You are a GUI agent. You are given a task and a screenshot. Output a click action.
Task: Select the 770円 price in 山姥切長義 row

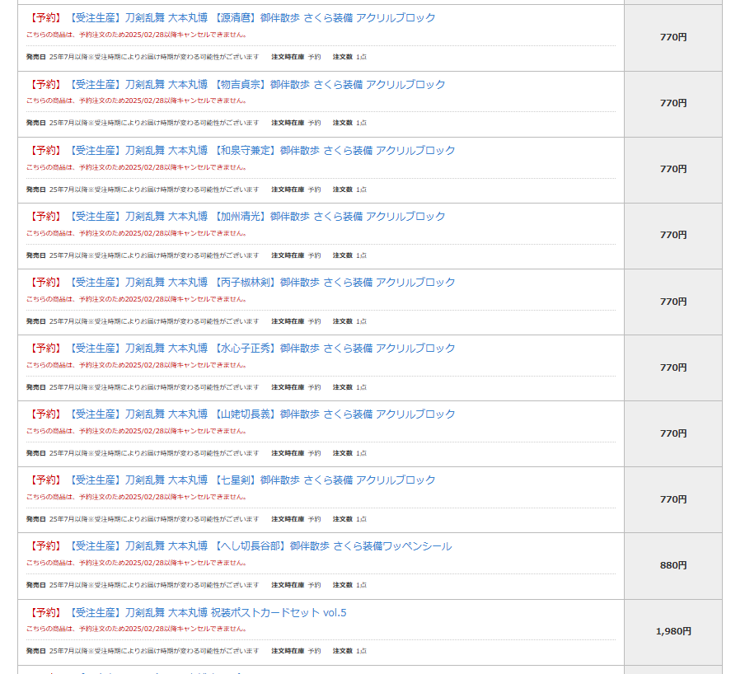click(x=673, y=433)
